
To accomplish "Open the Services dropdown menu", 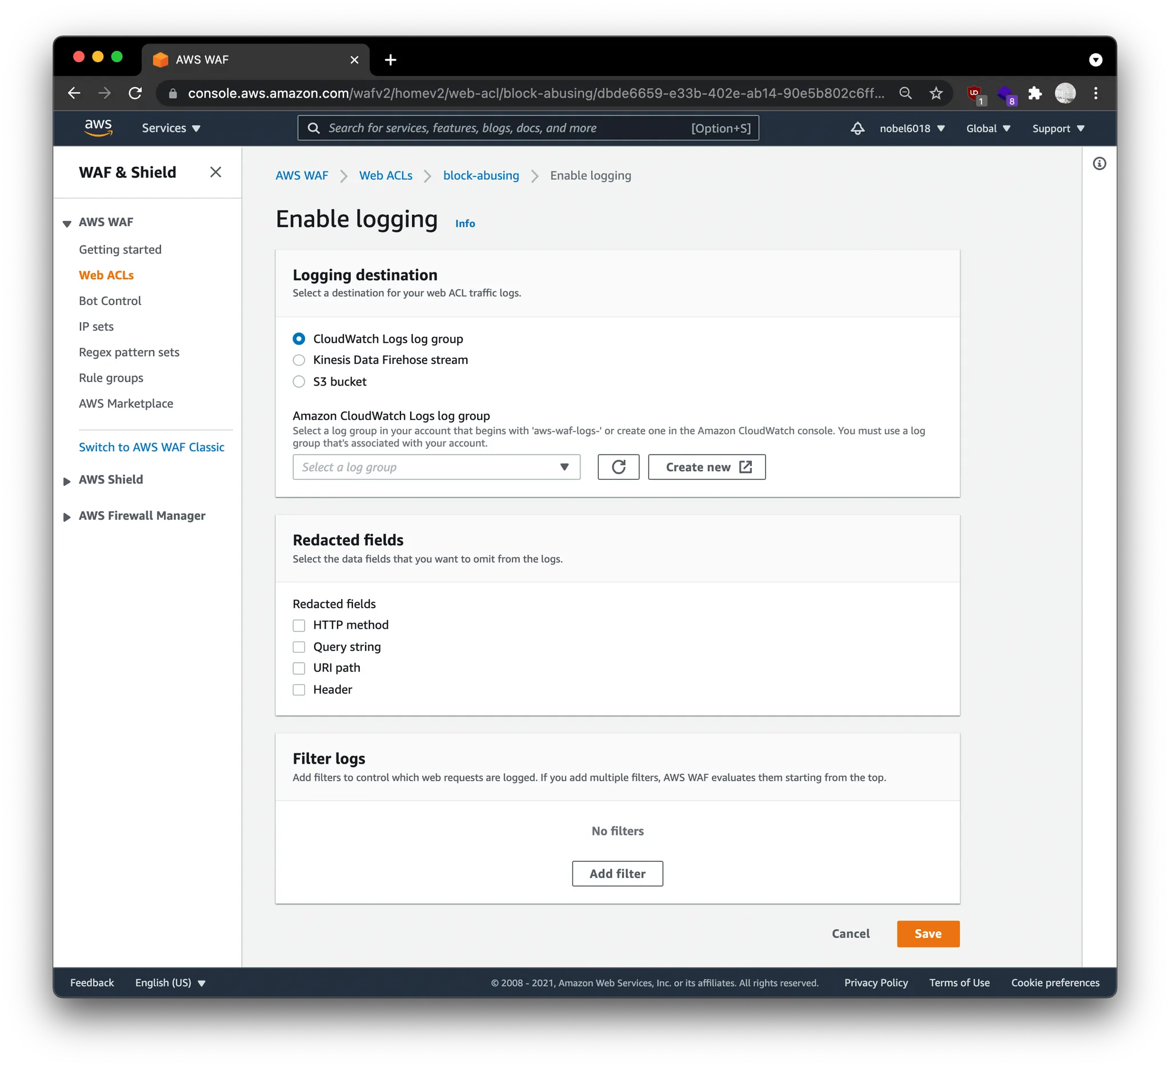I will coord(171,128).
